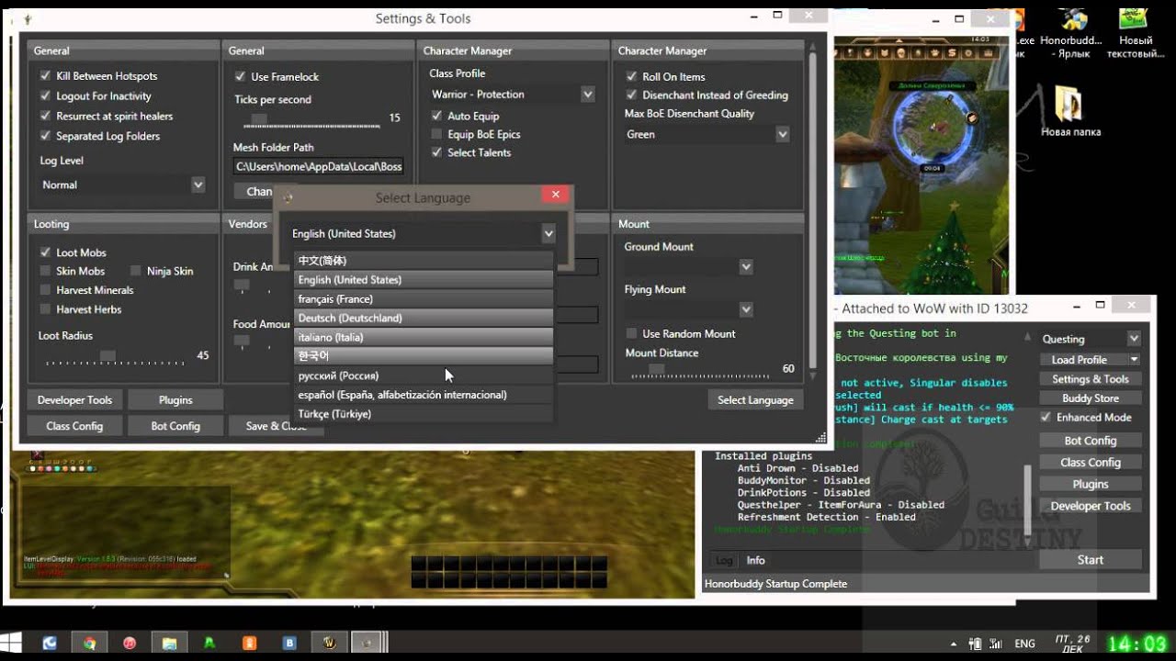Screen dimensions: 1176x661
Task: Toggle Roll On Items checkbox
Action: (x=631, y=76)
